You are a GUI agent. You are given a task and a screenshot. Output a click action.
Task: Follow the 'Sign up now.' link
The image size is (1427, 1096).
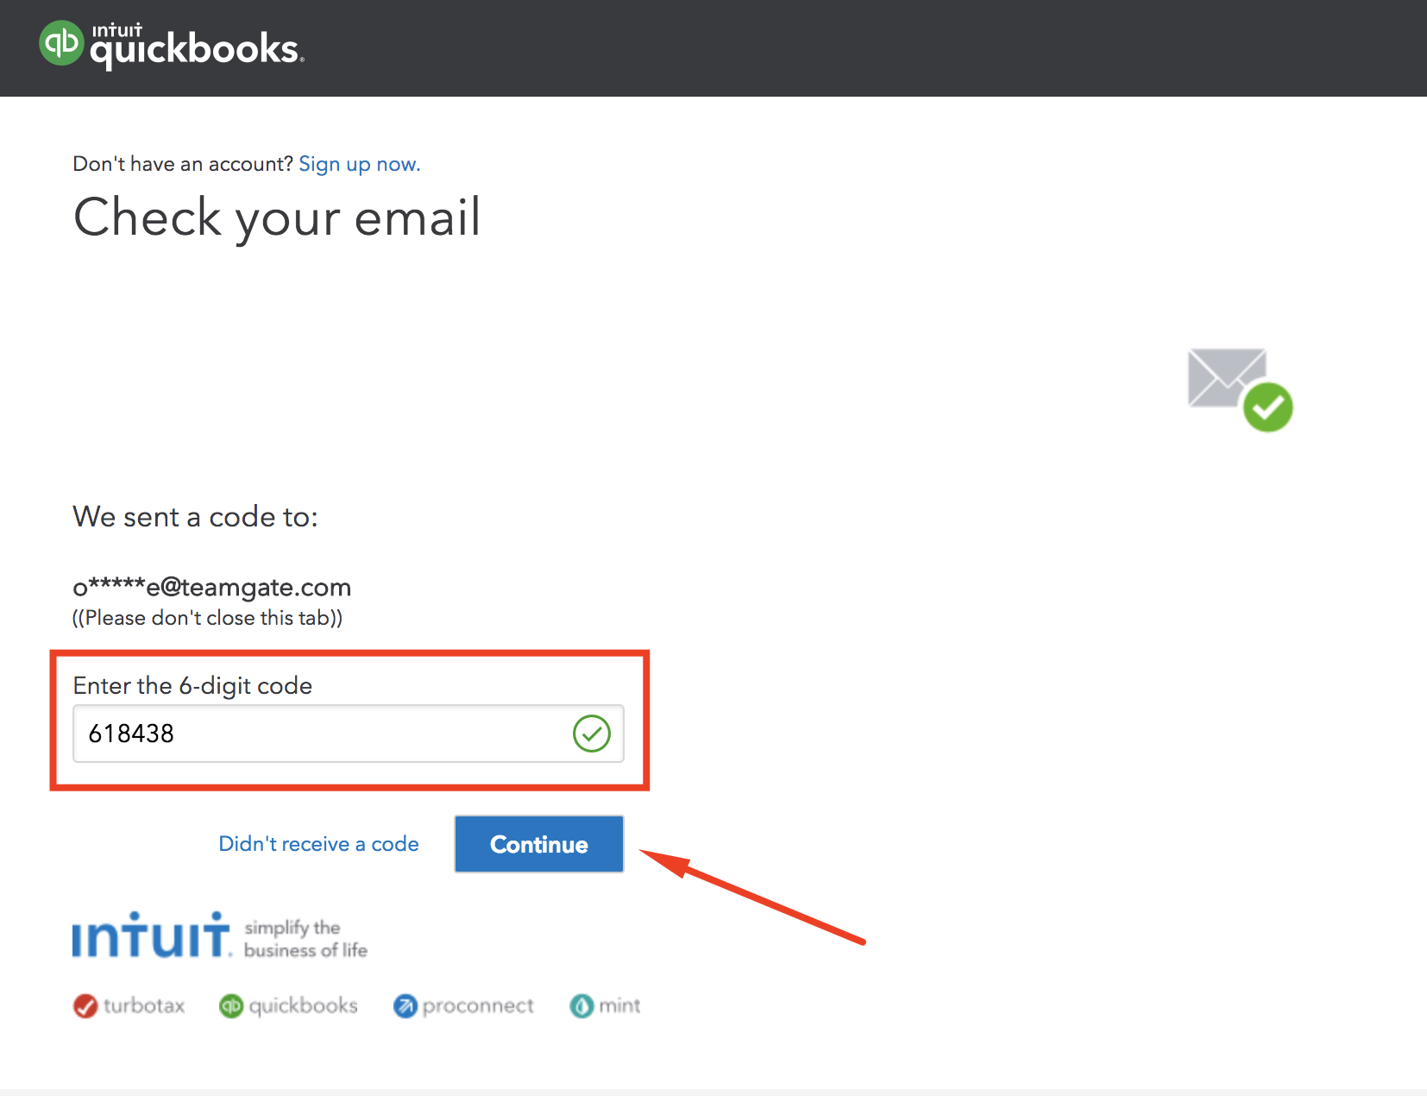tap(360, 164)
